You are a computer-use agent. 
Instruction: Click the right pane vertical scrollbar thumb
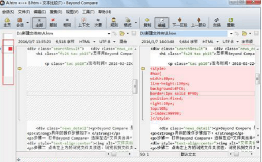pos(257,79)
